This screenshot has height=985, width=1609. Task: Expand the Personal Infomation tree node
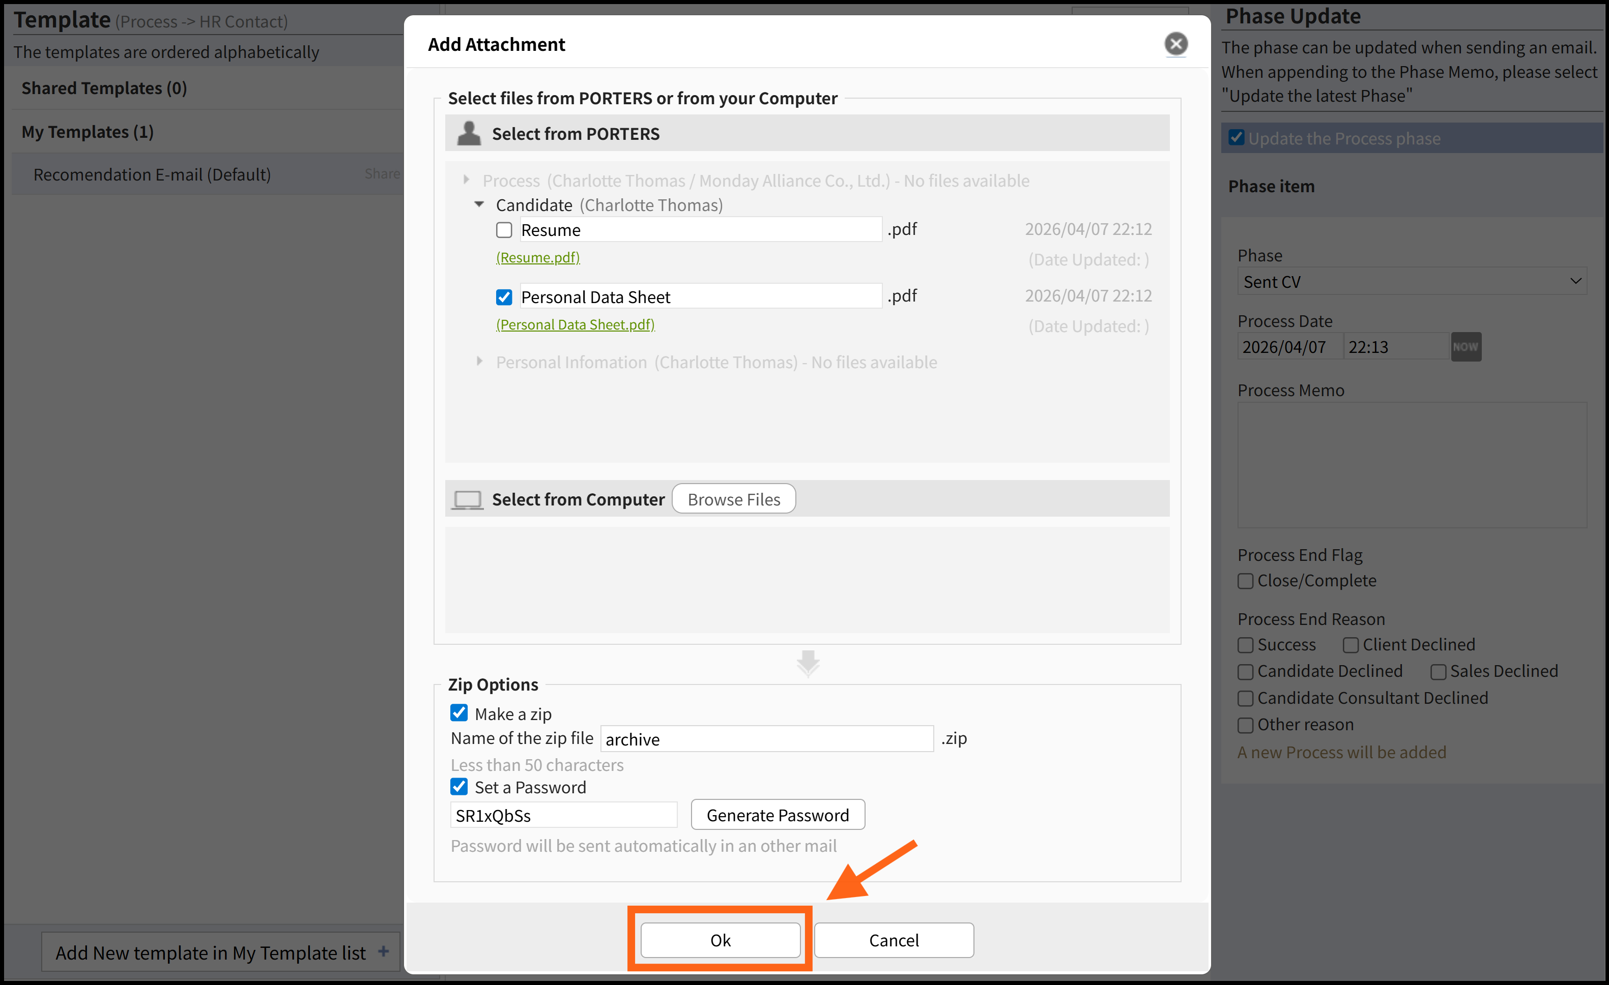tap(479, 361)
